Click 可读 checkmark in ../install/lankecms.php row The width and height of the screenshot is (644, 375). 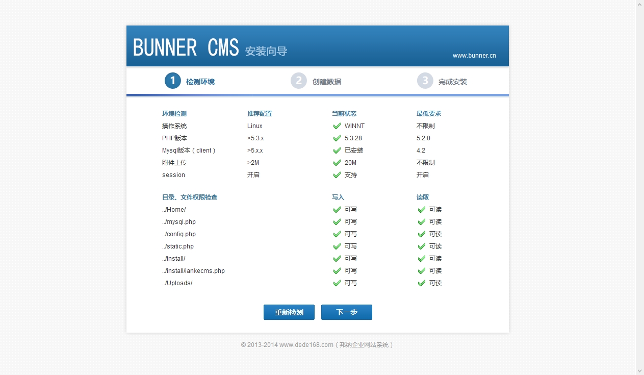coord(421,271)
